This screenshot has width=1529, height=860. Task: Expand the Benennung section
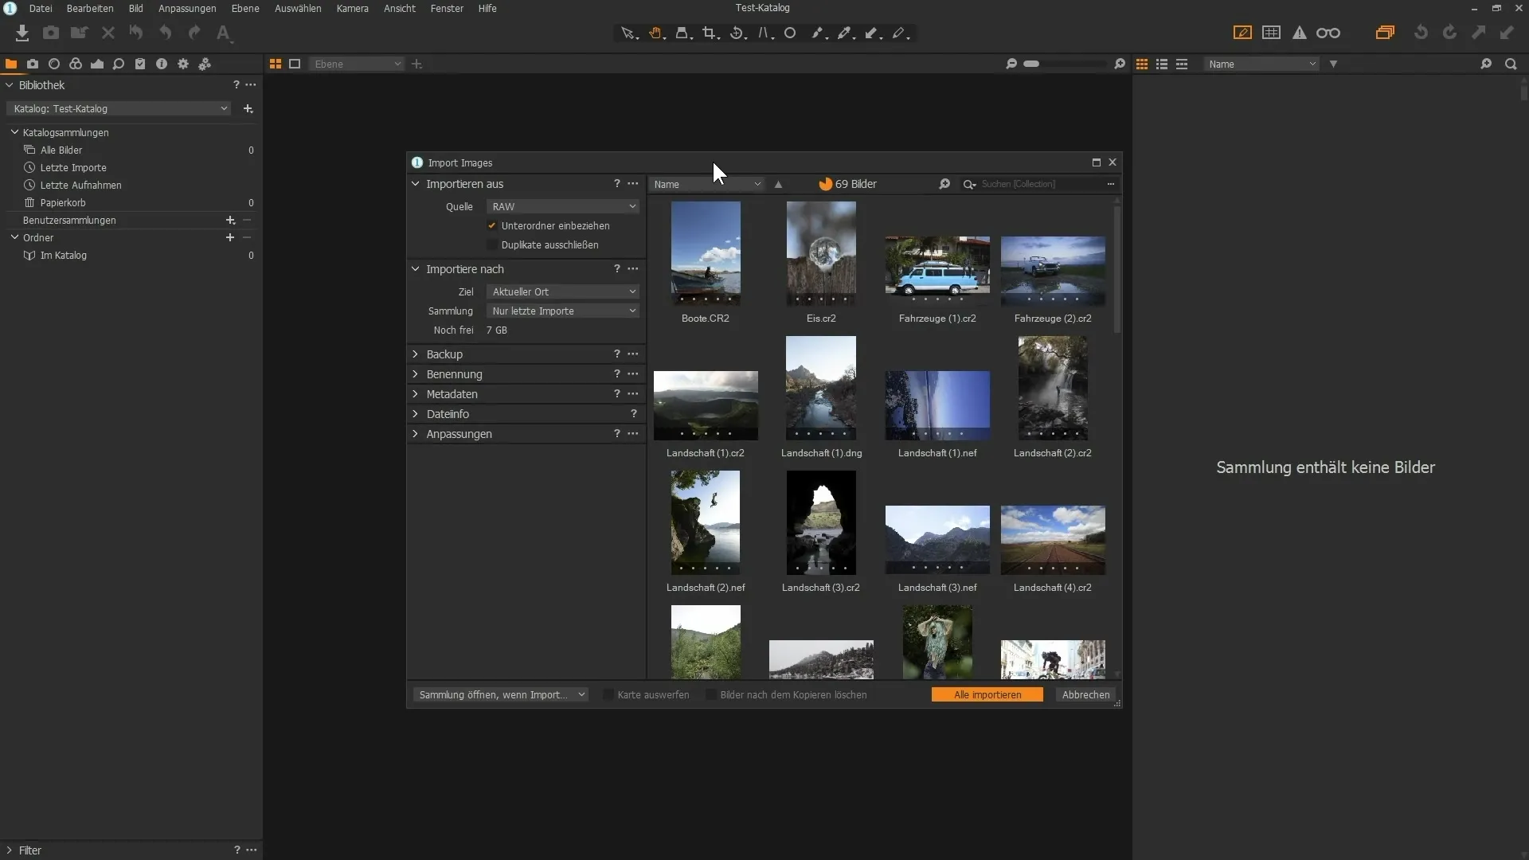415,374
